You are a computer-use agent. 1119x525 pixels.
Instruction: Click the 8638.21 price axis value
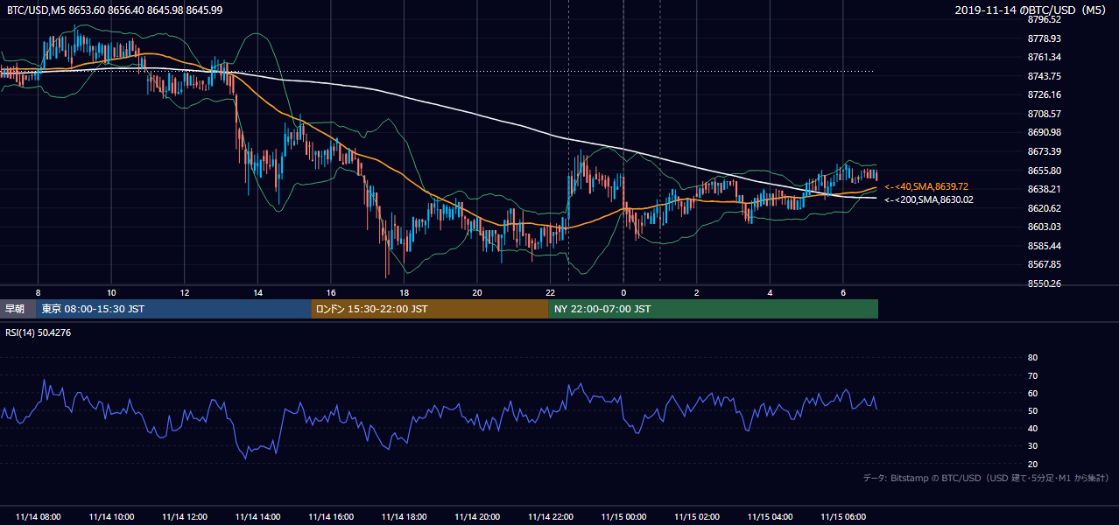(x=1044, y=189)
